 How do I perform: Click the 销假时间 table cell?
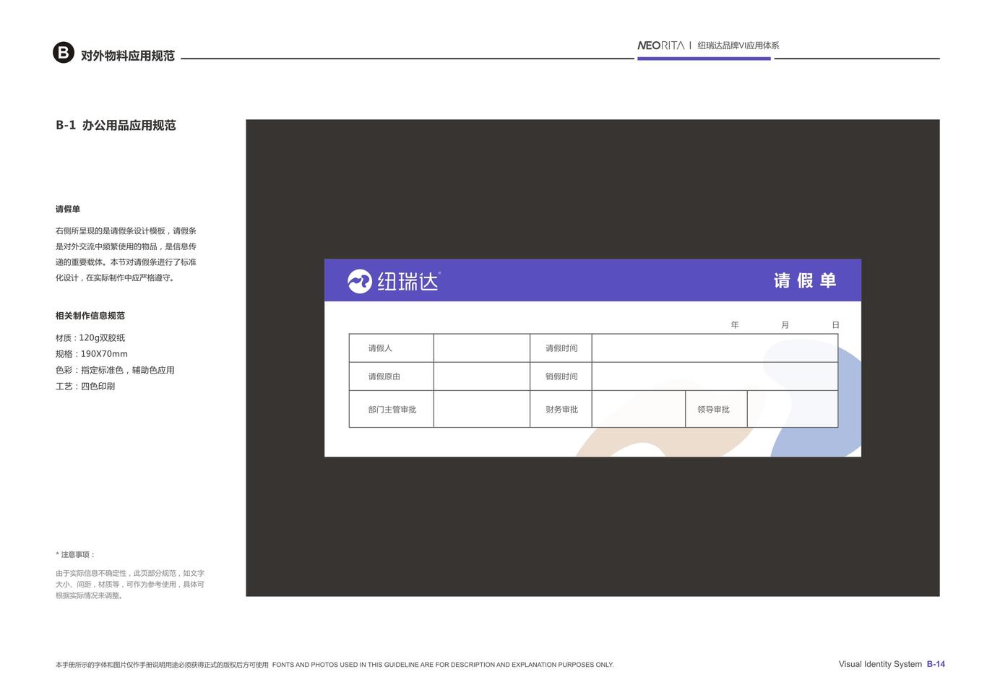click(x=561, y=376)
